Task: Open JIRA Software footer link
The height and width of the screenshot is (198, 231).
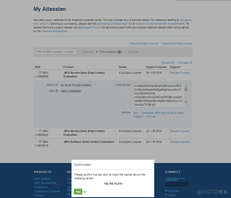Action: click(43, 179)
